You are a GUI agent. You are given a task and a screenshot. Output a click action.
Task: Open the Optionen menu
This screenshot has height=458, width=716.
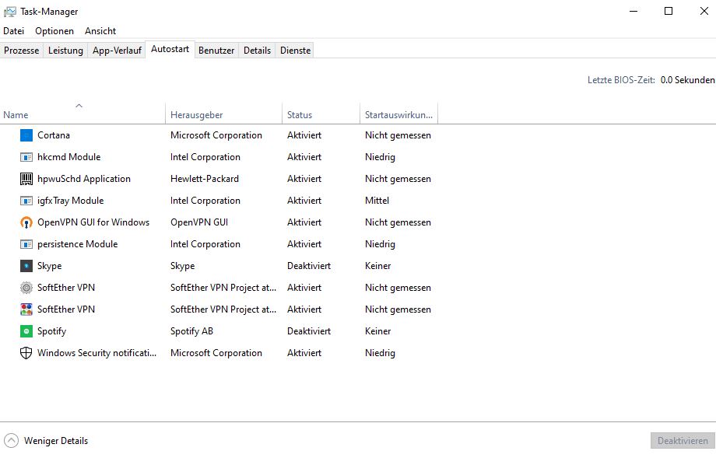(x=54, y=31)
